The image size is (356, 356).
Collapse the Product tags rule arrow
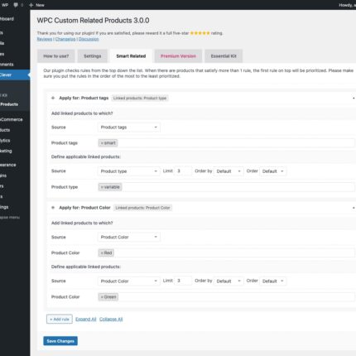354,98
